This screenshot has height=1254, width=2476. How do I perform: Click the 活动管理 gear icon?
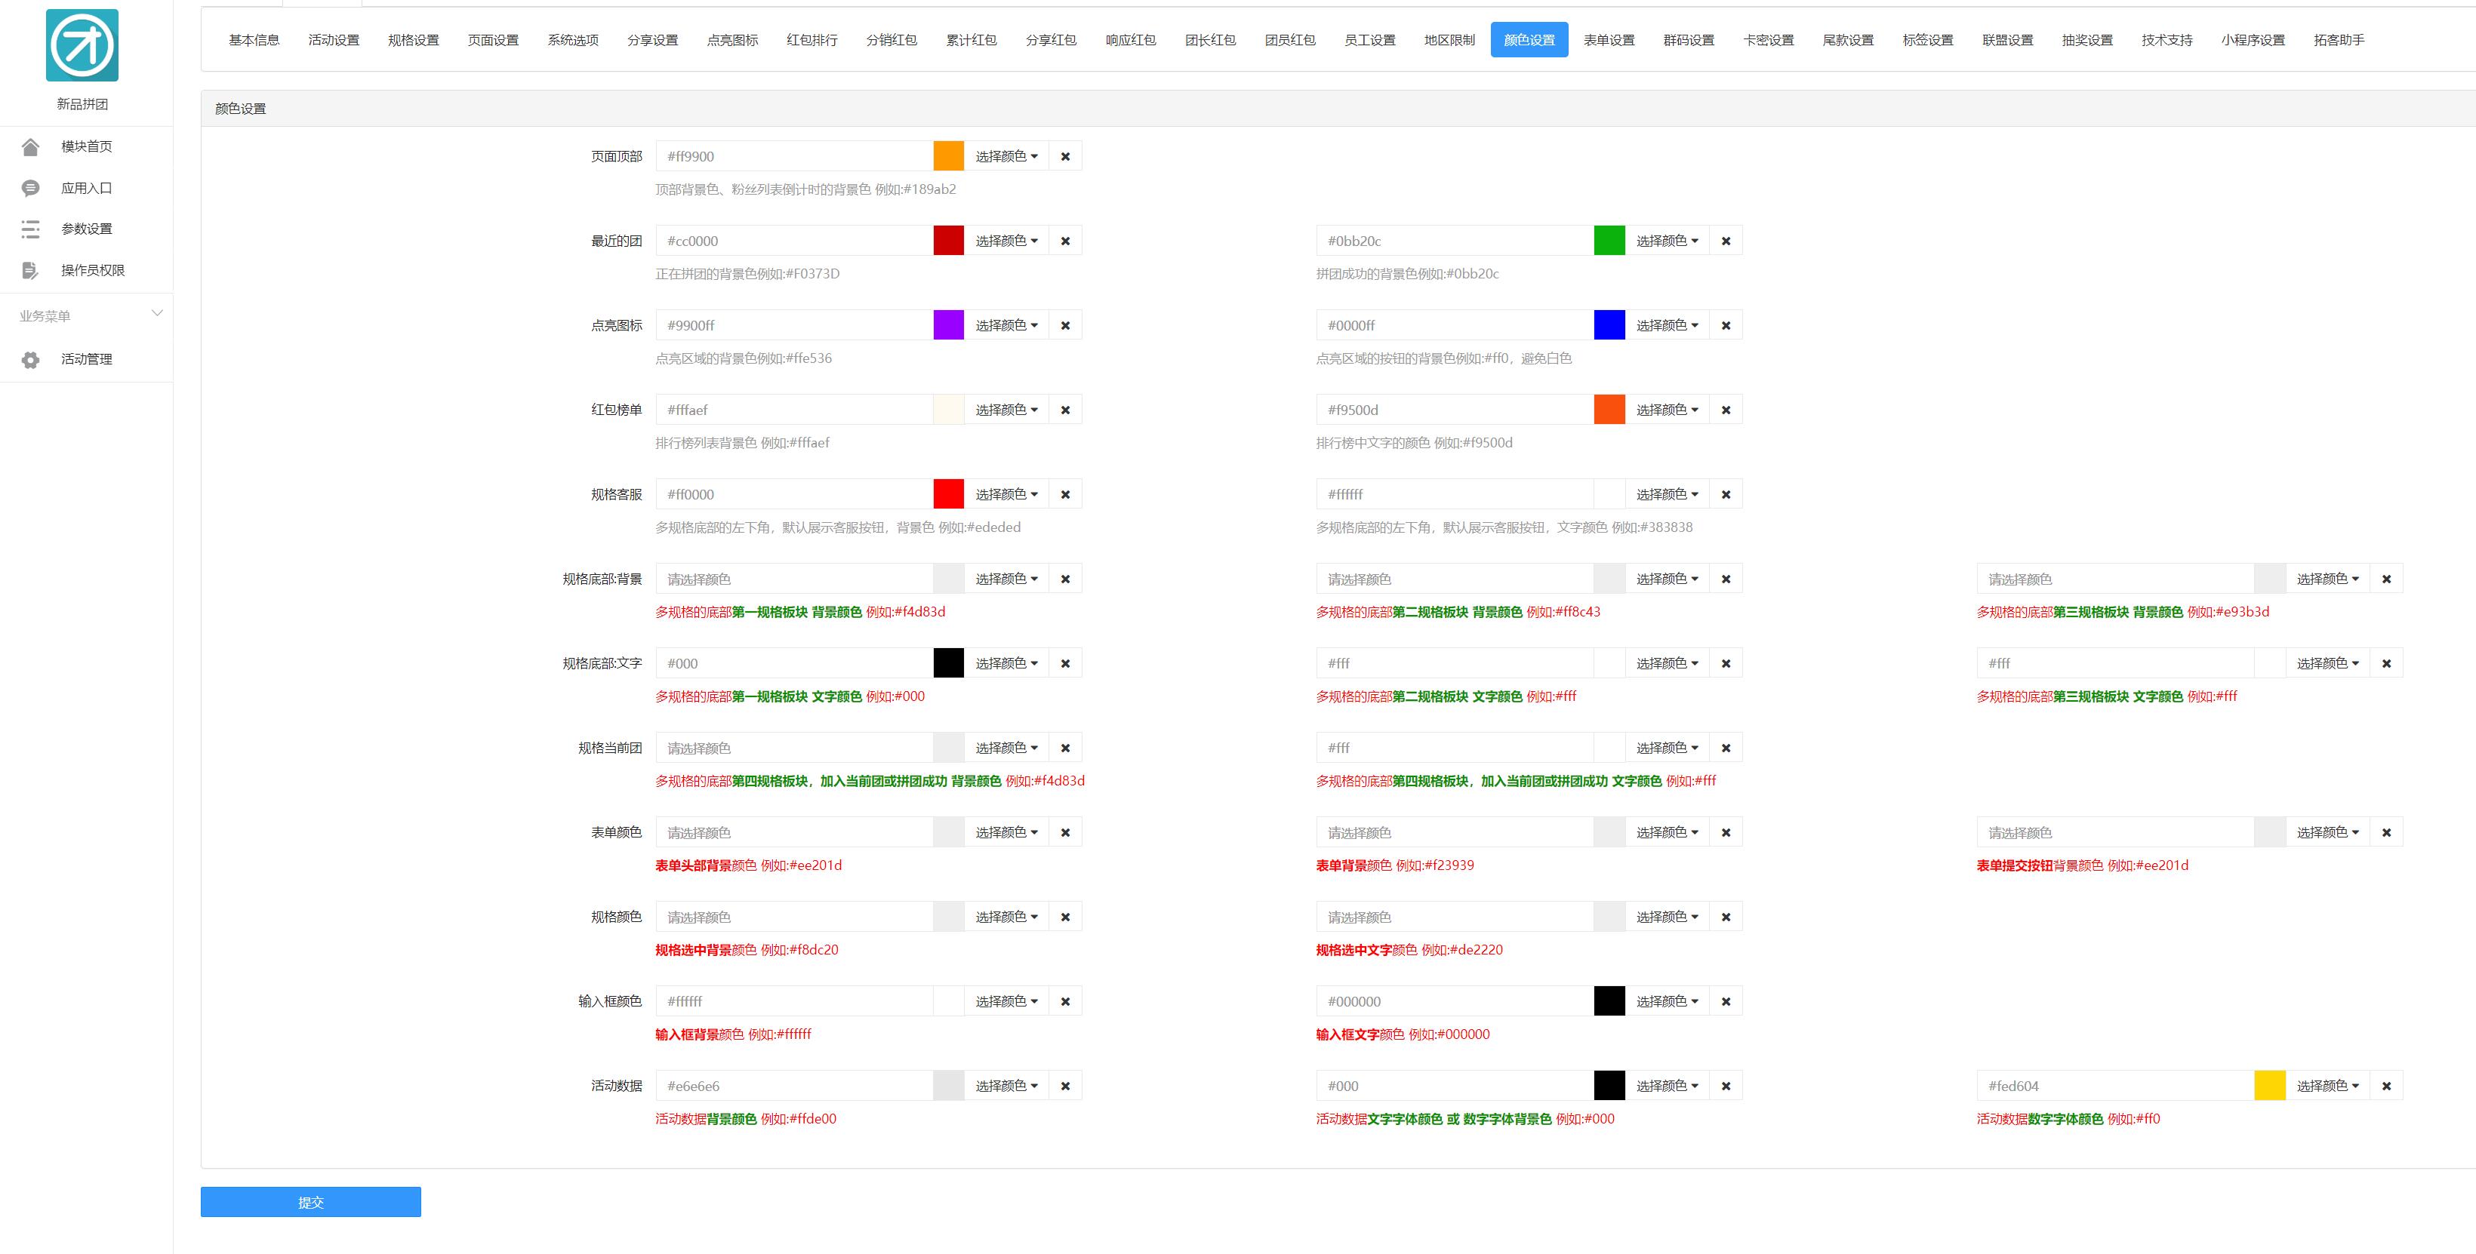pos(31,359)
